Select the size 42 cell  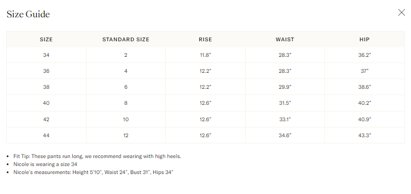(x=46, y=119)
